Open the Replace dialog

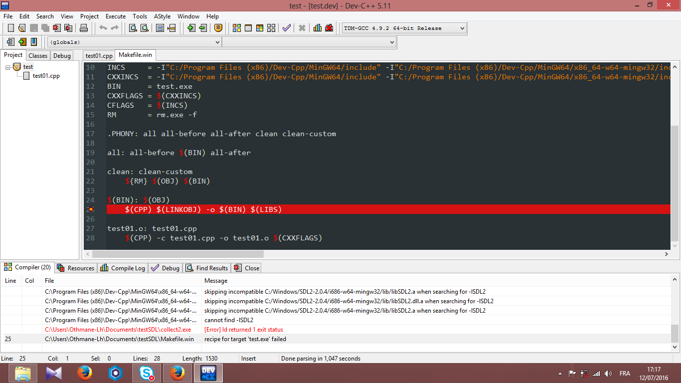tap(144, 28)
